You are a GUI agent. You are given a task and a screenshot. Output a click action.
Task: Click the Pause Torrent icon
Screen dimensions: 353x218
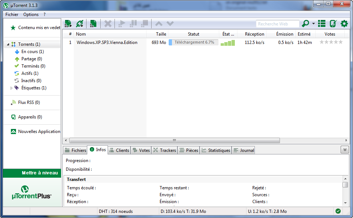[x=133, y=24]
